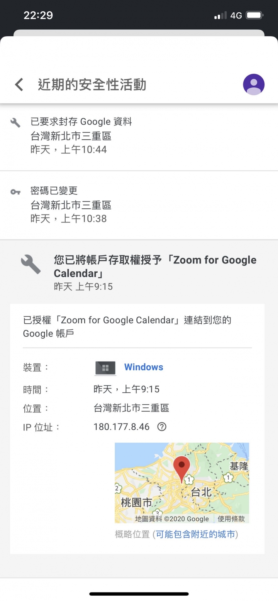Screen dimensions: 278x601
Task: Open the 已要求封存 Google 資料 activity entry
Action: (x=139, y=136)
